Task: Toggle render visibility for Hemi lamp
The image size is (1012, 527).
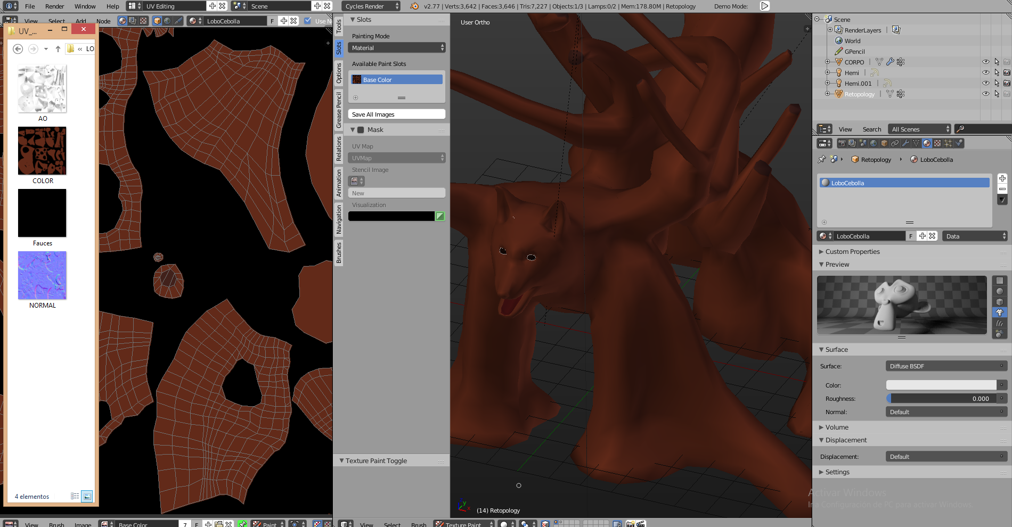Action: (1007, 73)
